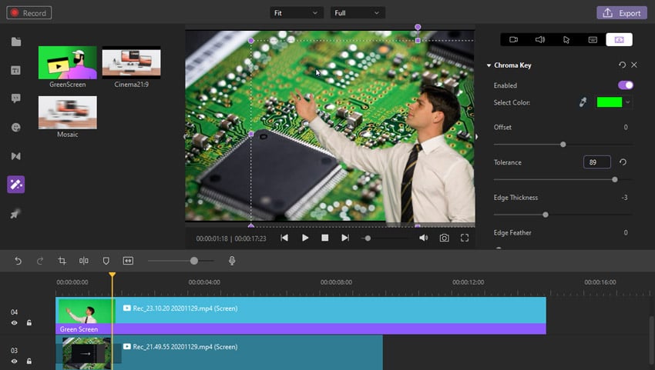
Task: Switch to the video properties tab
Action: [513, 40]
